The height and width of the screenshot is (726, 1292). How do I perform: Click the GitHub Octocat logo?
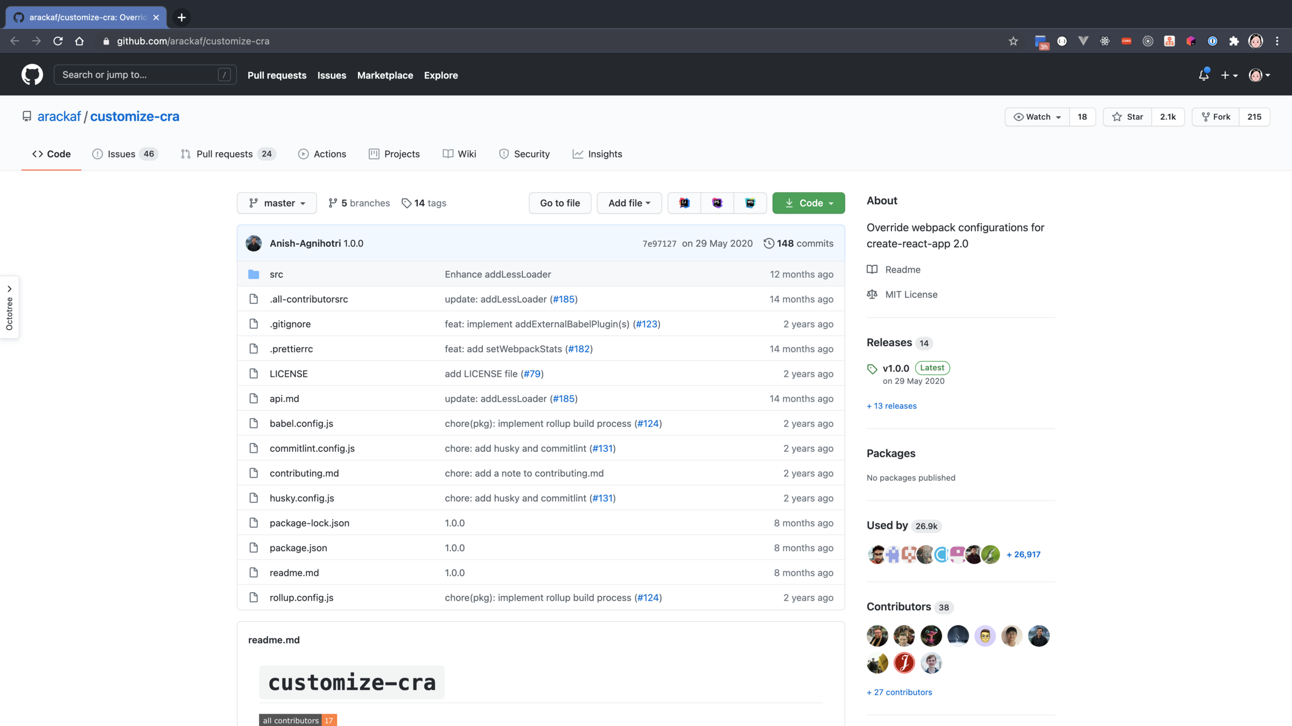32,75
